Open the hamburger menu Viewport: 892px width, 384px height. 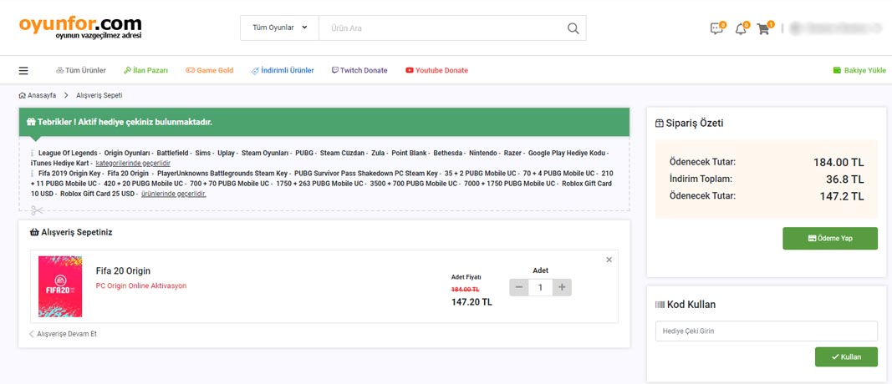(23, 71)
